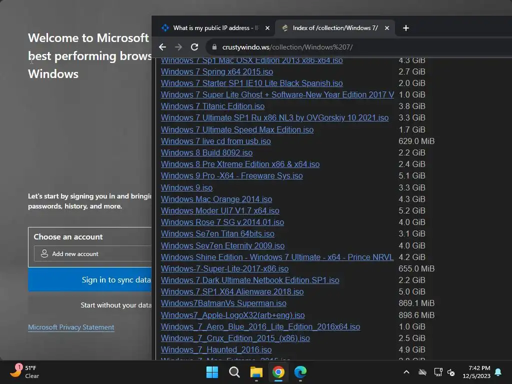The image size is (512, 384).
Task: Click Windows7BatmanVs Superman.iso link
Action: 223,303
